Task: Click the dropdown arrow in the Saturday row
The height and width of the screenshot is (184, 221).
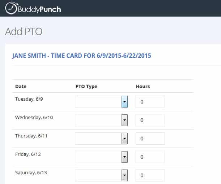Action: point(124,175)
